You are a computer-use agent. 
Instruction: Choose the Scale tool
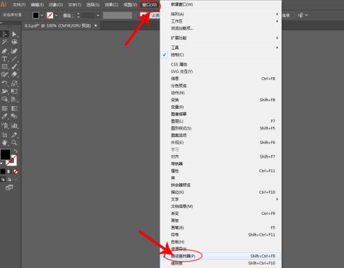click(14, 83)
